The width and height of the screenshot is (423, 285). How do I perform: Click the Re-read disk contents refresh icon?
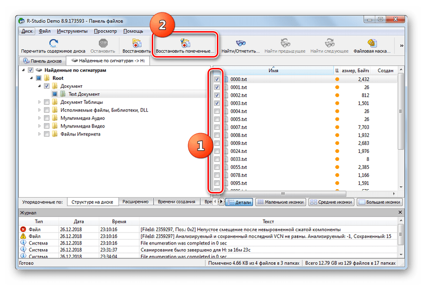[x=53, y=43]
